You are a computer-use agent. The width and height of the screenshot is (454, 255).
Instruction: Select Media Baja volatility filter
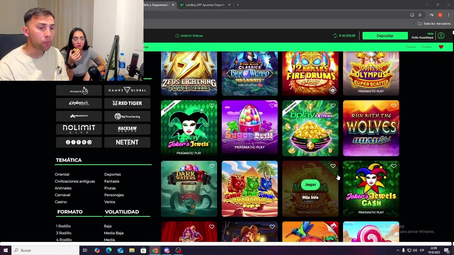[x=114, y=233]
